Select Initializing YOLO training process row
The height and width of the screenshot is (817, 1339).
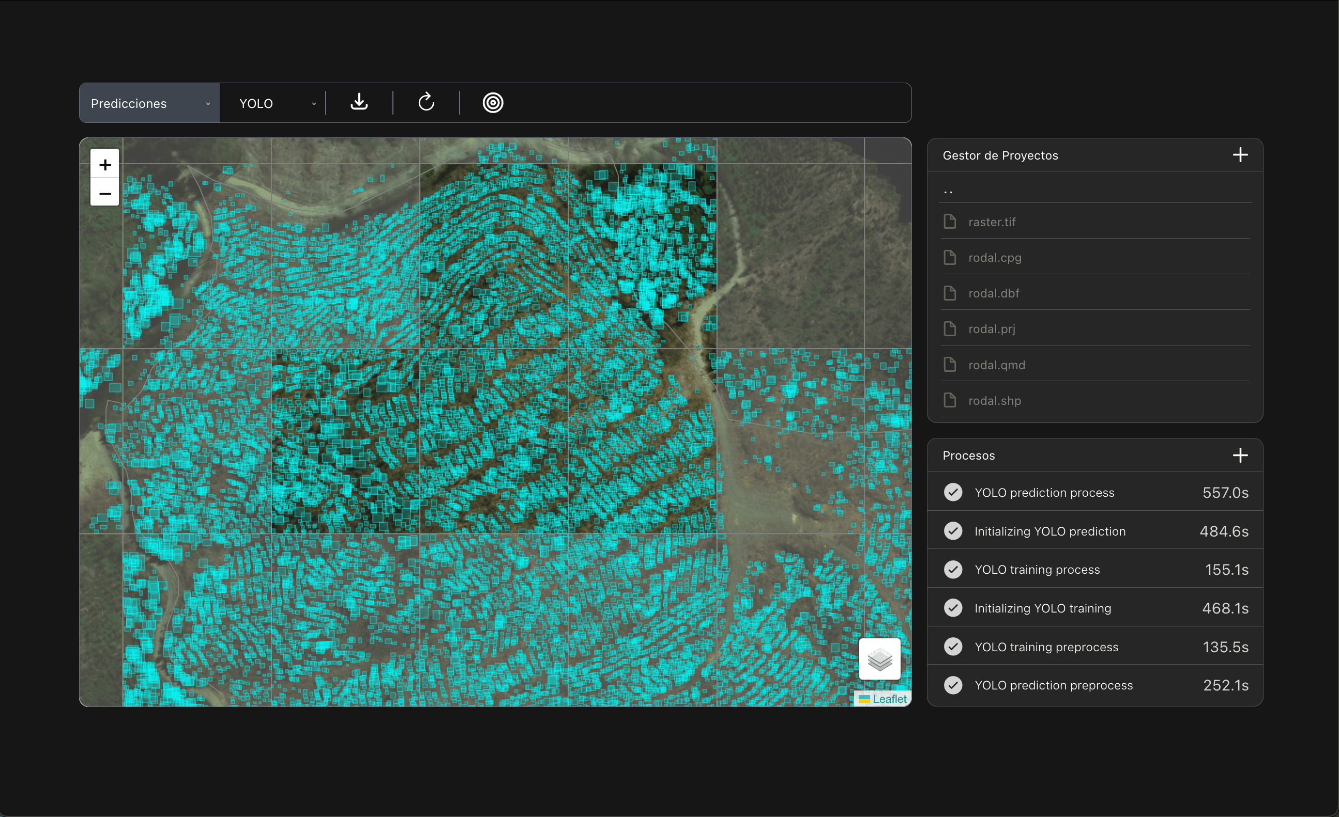click(1042, 608)
